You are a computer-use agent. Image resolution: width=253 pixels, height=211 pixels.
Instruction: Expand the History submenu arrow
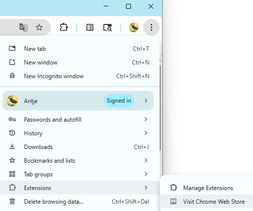tap(146, 133)
